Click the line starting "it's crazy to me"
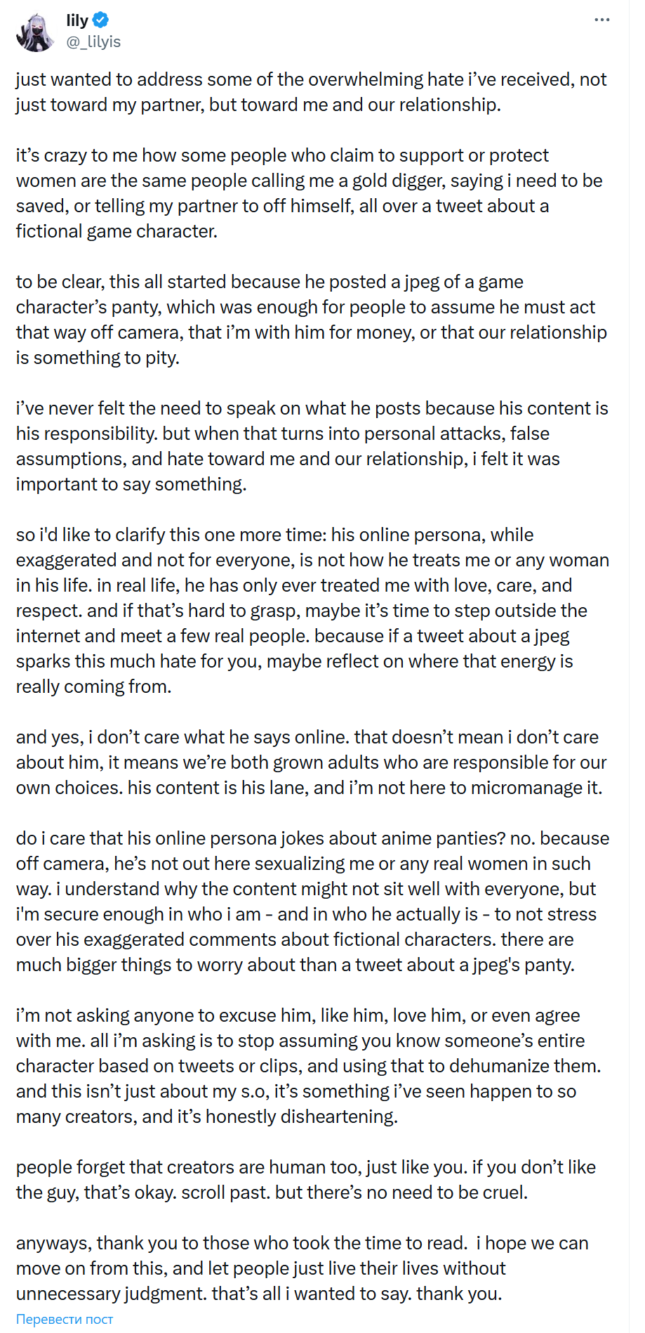Image resolution: width=645 pixels, height=1333 pixels. click(282, 155)
